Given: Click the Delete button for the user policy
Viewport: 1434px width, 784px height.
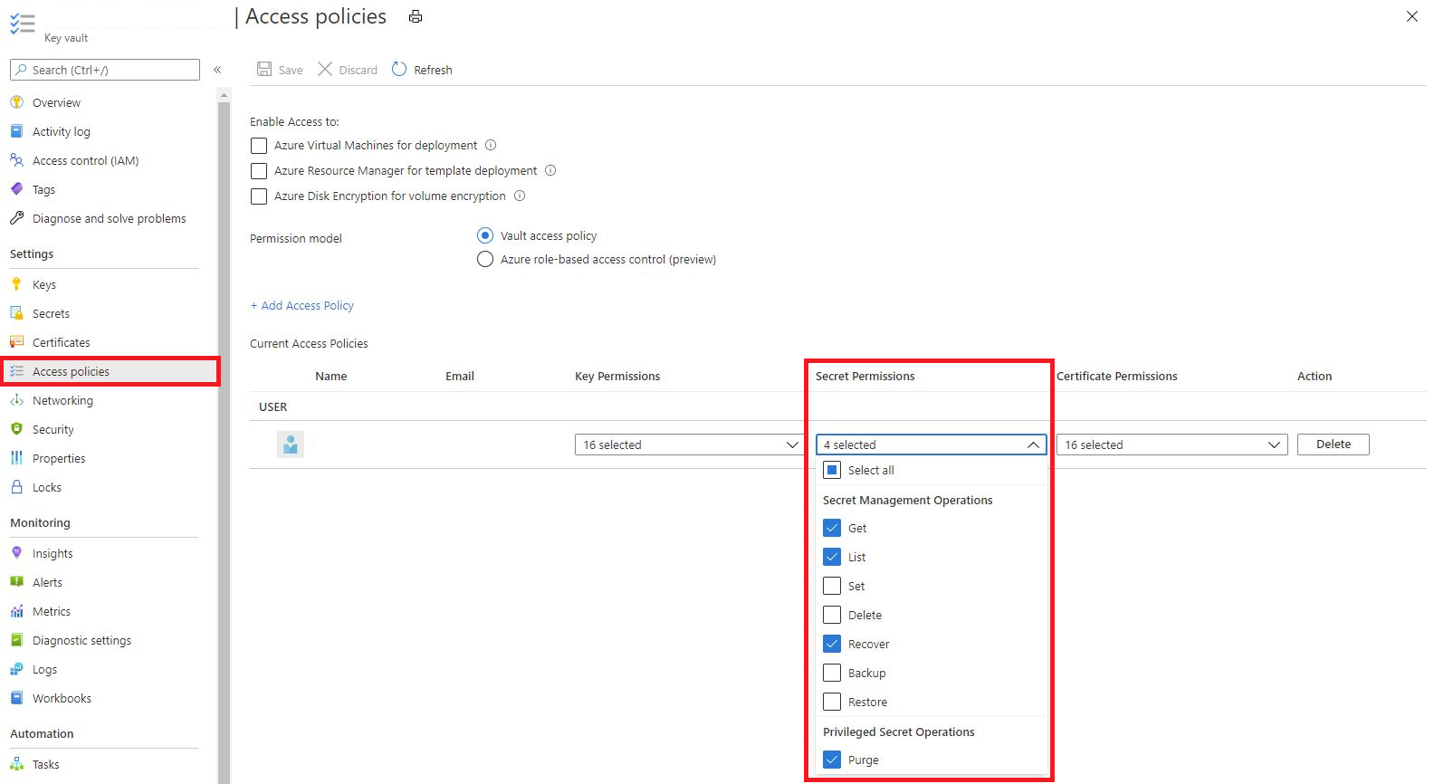Looking at the screenshot, I should (1334, 445).
